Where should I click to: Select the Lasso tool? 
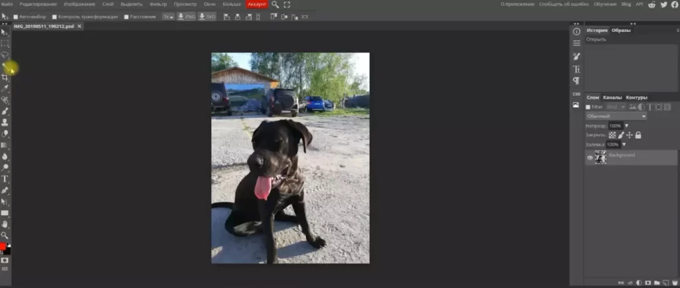point(5,54)
